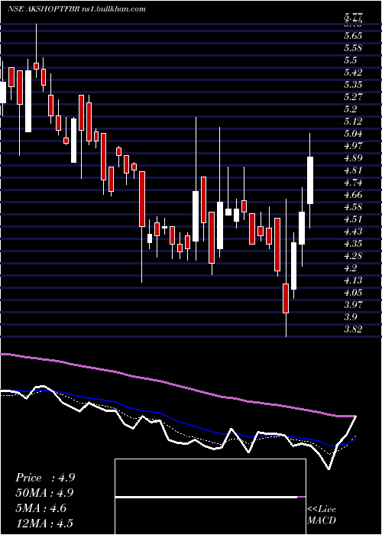The height and width of the screenshot is (535, 382).
Task: Click the 4.66 price axis label
Action: pos(353,195)
